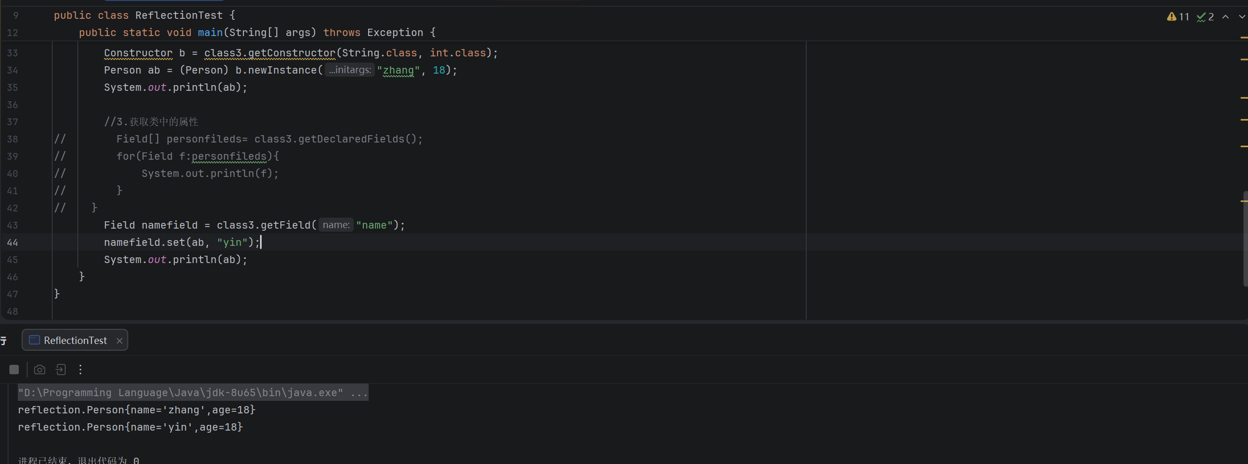Image resolution: width=1248 pixels, height=464 pixels.
Task: Open the console more options menu
Action: click(80, 370)
